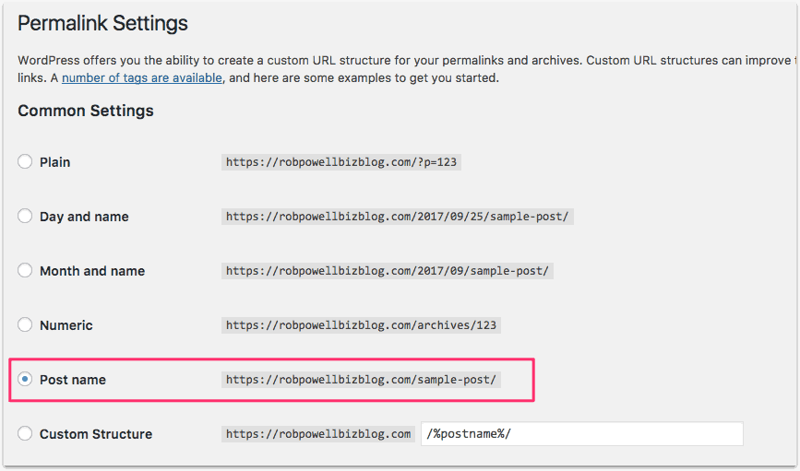Pick the Numeric permalink radio button

[25, 325]
